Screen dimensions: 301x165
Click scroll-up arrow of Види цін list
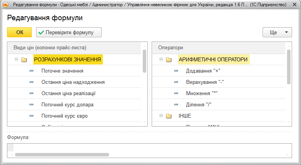tap(144, 46)
